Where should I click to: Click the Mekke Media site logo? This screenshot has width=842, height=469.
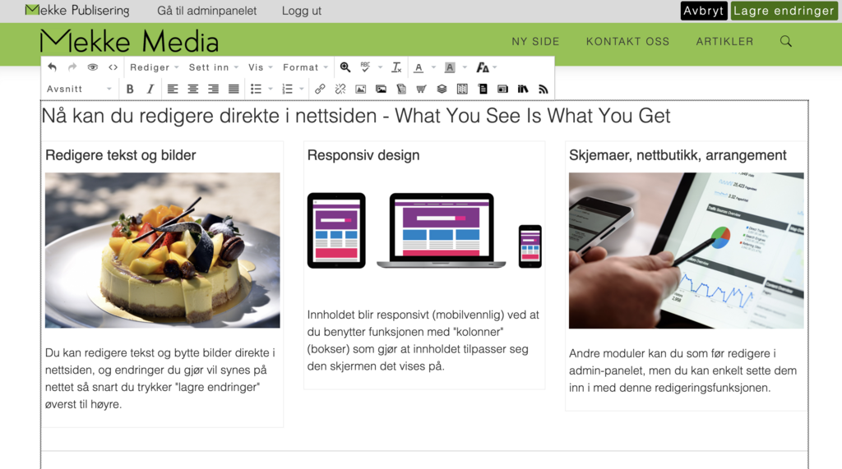pos(129,41)
